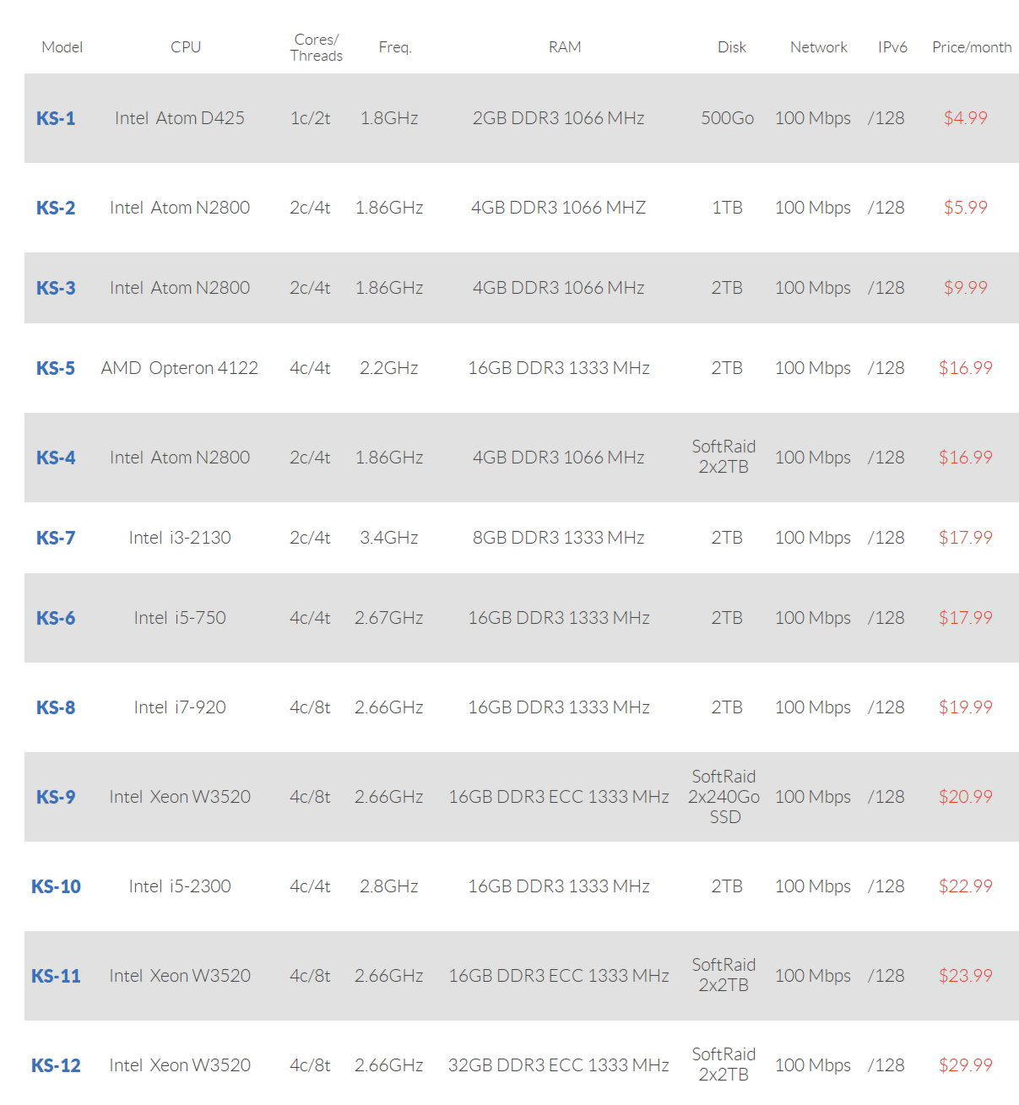Click the CPU column header
This screenshot has width=1019, height=1105.
tap(186, 47)
